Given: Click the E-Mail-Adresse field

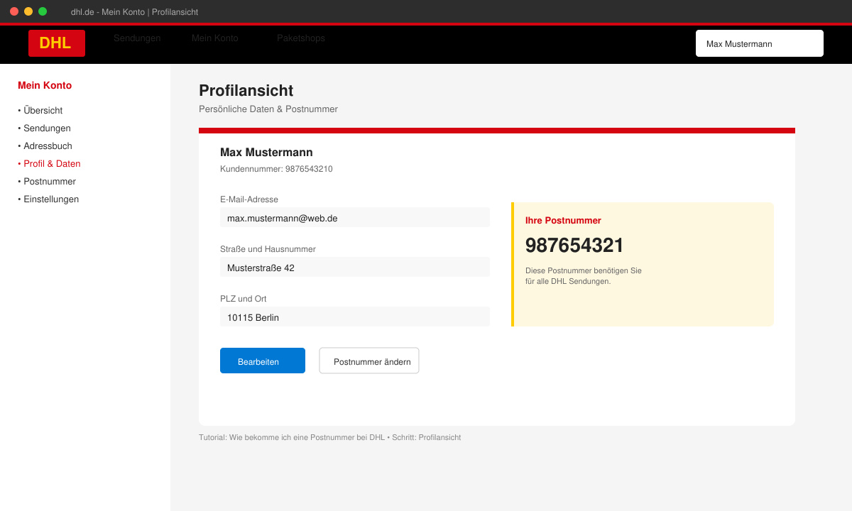Looking at the screenshot, I should coord(355,217).
